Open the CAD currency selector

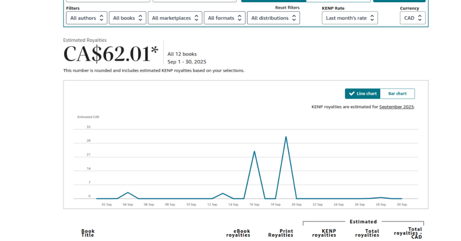(x=412, y=18)
